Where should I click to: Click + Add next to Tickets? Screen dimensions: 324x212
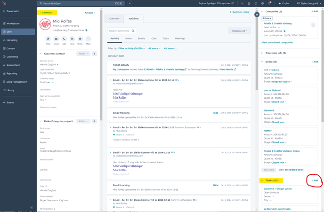315,181
